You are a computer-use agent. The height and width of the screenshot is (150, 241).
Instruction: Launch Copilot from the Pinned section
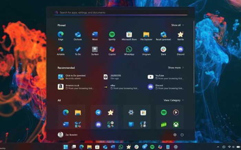112,51
